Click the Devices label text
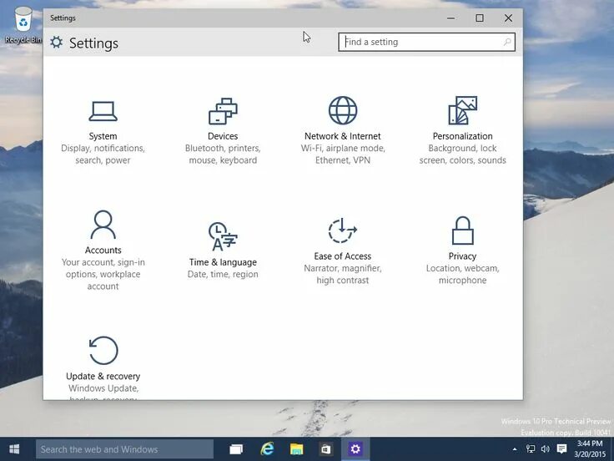This screenshot has width=614, height=461. (223, 136)
